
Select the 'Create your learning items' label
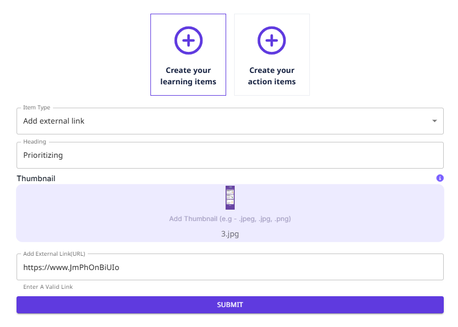tap(188, 76)
